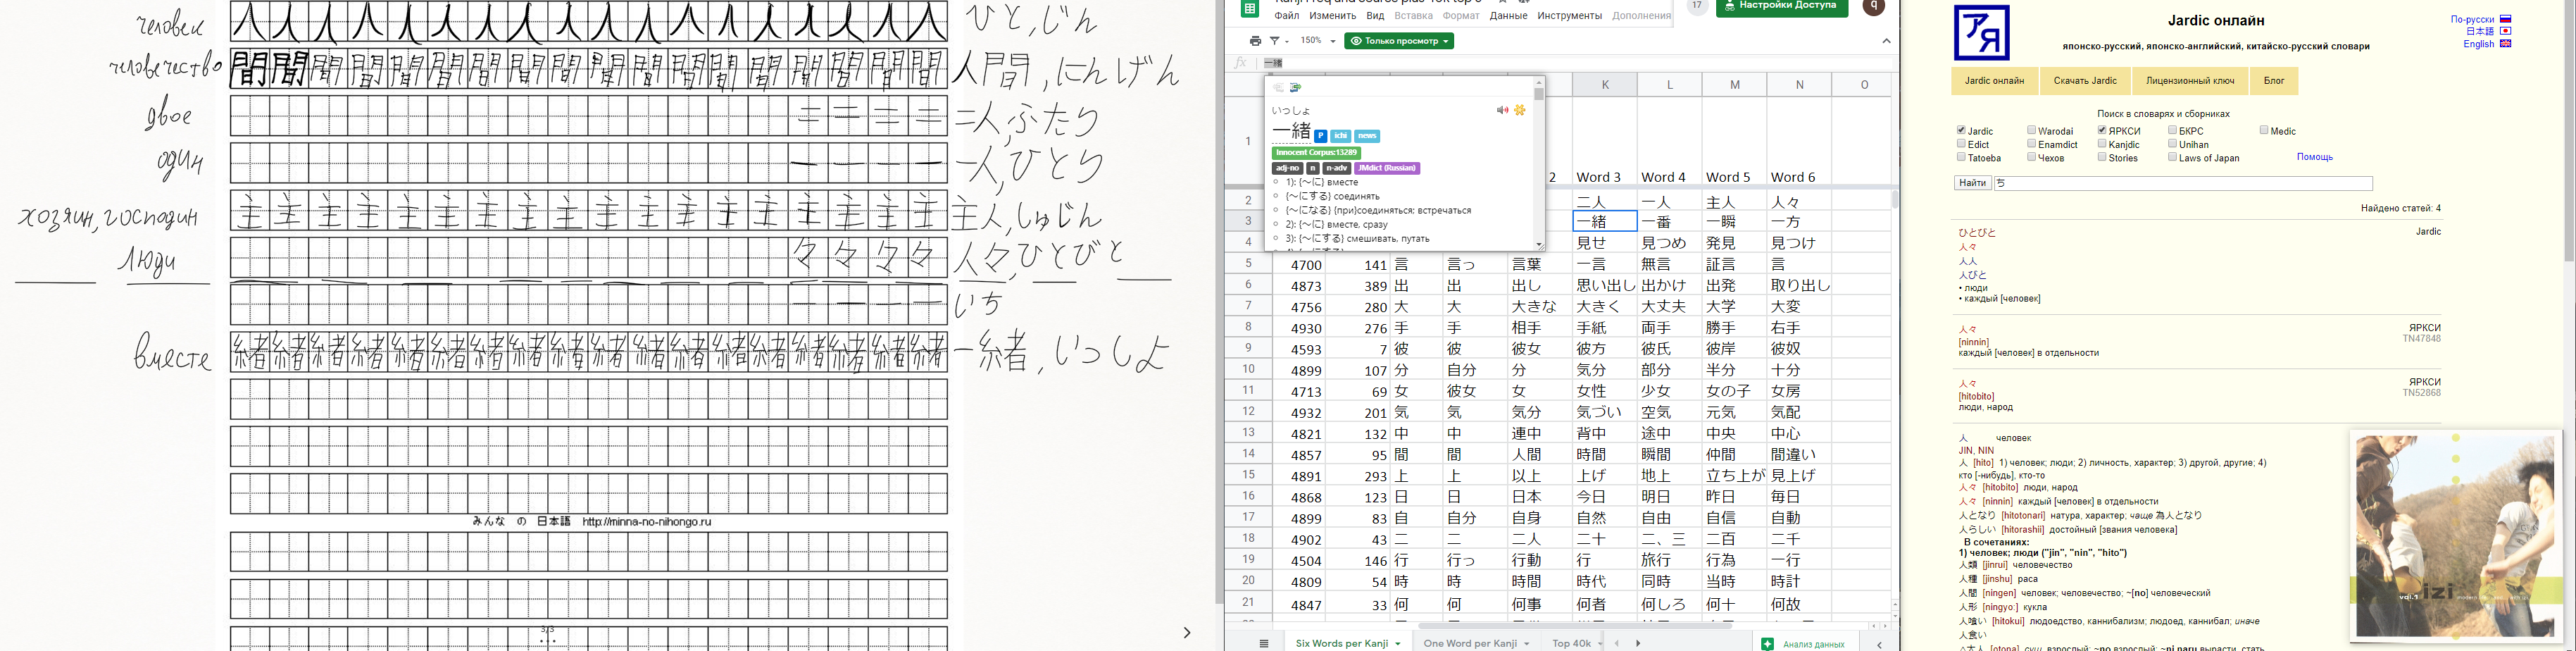2576x651 pixels.
Task: Collapse the Sheets toolbar with chevron
Action: coord(1886,41)
